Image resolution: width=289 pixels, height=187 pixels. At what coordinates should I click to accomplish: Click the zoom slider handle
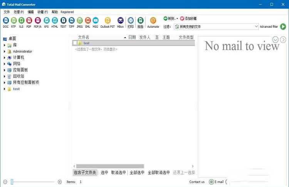pyautogui.click(x=12, y=182)
